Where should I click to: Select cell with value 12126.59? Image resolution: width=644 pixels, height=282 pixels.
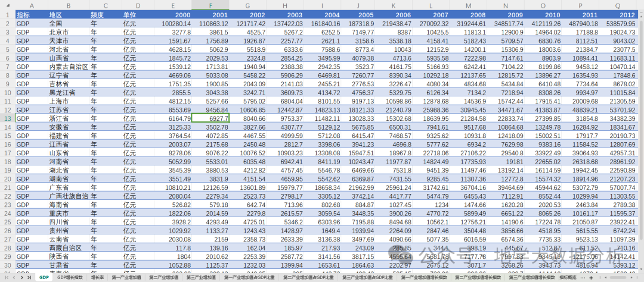(x=210, y=187)
